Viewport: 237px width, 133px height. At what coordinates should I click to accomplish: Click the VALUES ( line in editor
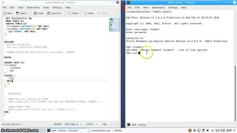pyautogui.click(x=10, y=75)
